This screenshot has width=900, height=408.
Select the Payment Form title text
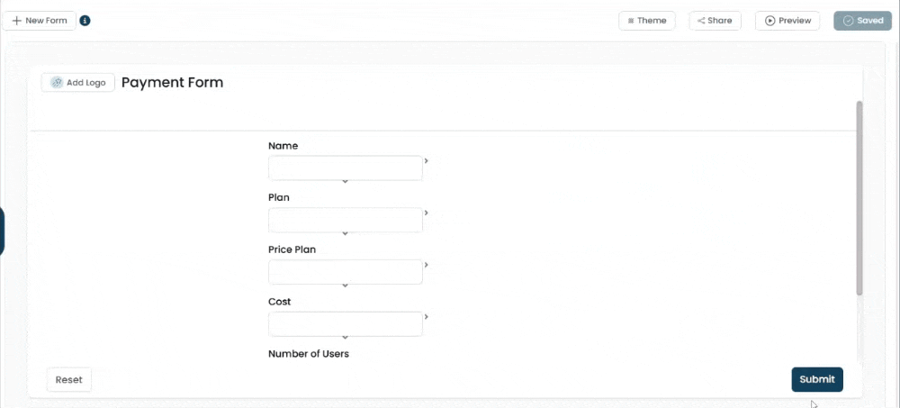tap(172, 83)
